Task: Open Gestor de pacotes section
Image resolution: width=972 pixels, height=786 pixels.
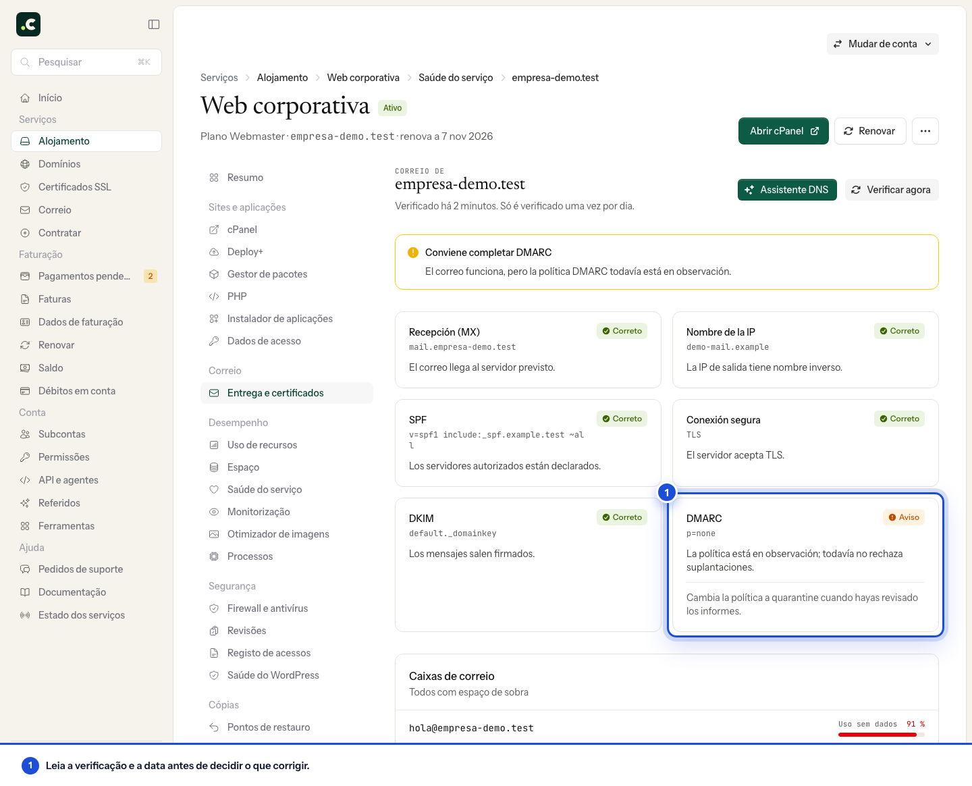Action: point(287,274)
